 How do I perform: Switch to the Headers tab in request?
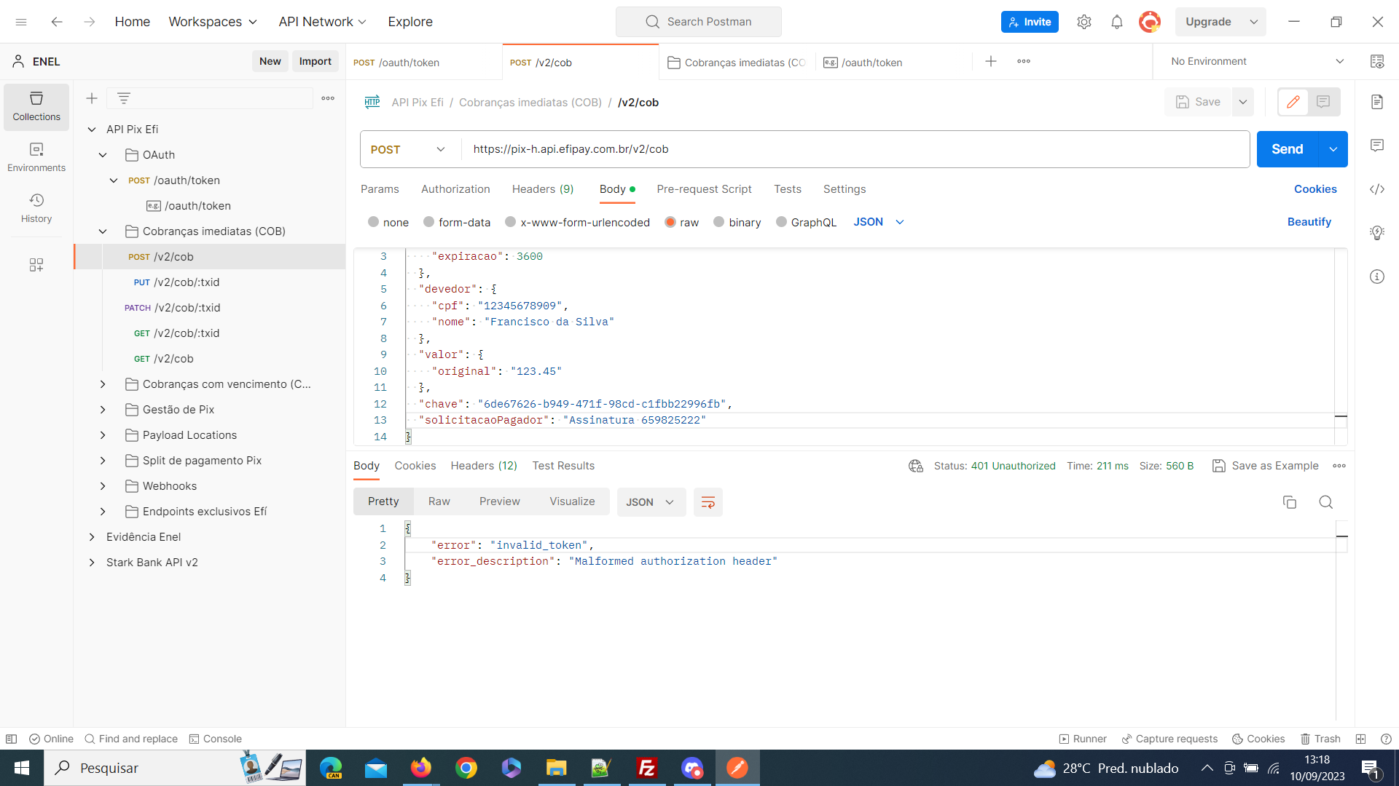pyautogui.click(x=542, y=189)
